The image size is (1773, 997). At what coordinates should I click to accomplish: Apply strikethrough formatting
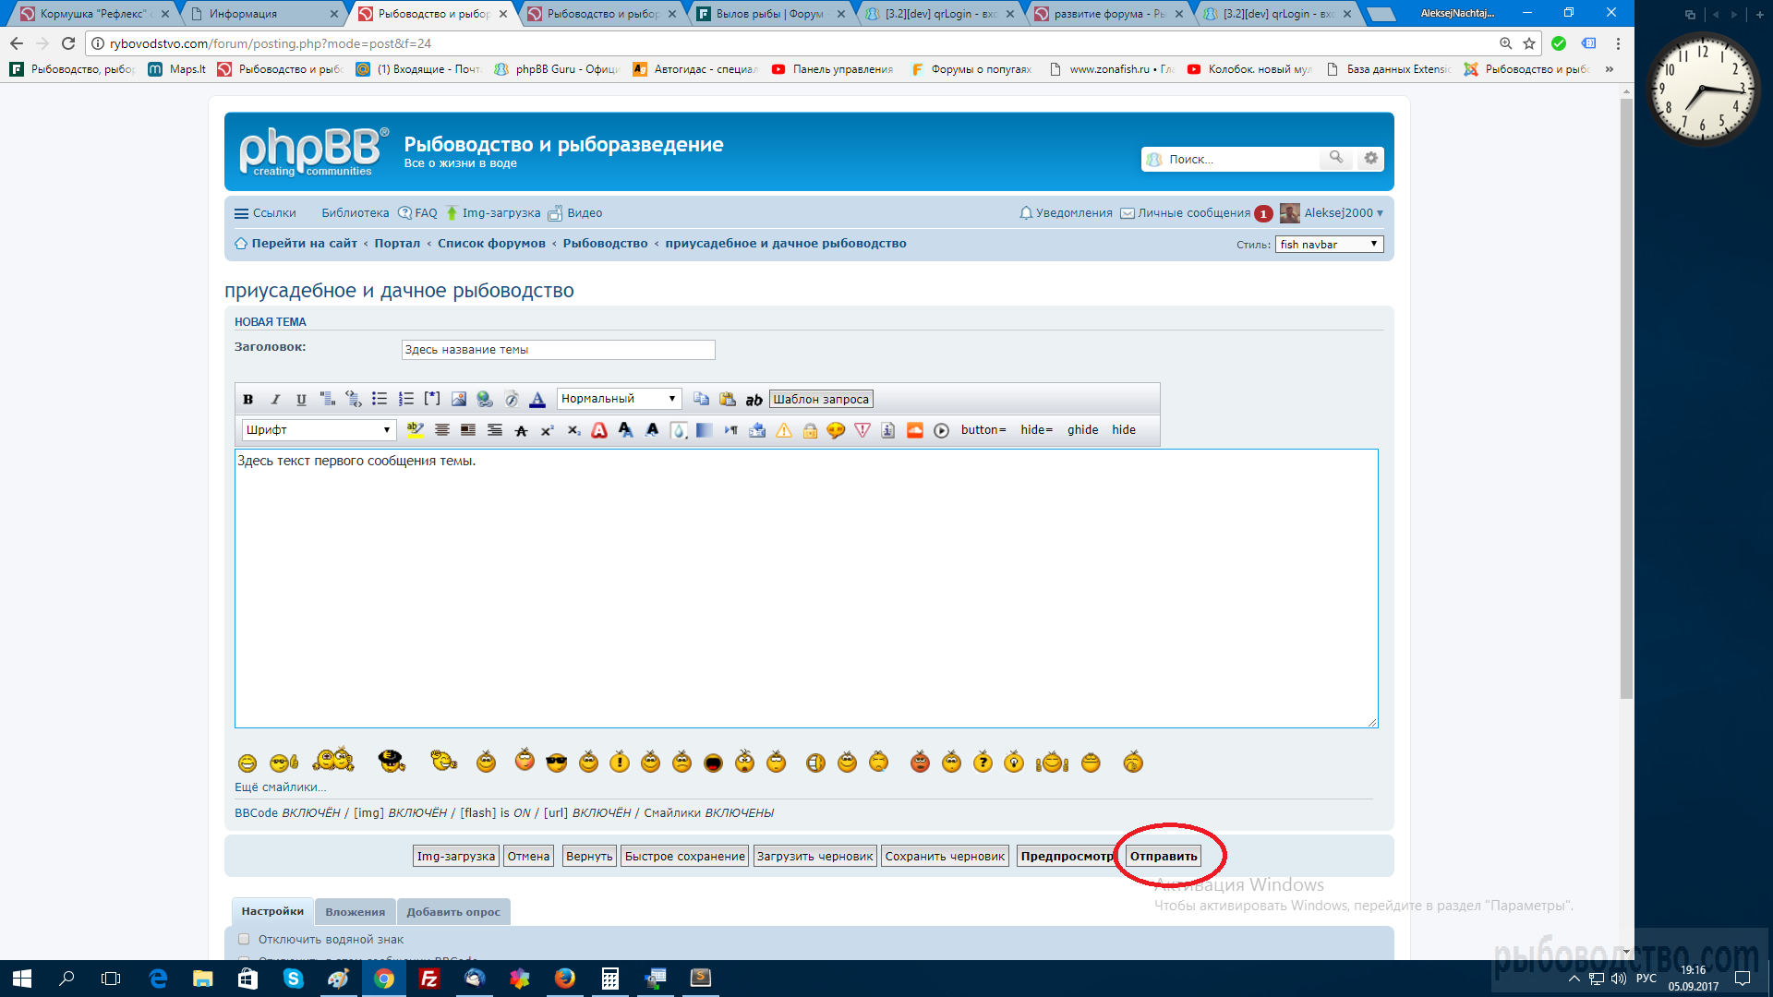[521, 430]
